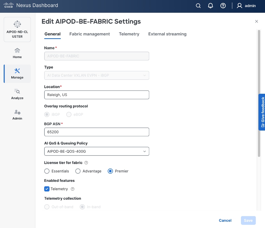This screenshot has height=228, width=265.
Task: Open Analyze section in sidebar
Action: (x=17, y=94)
